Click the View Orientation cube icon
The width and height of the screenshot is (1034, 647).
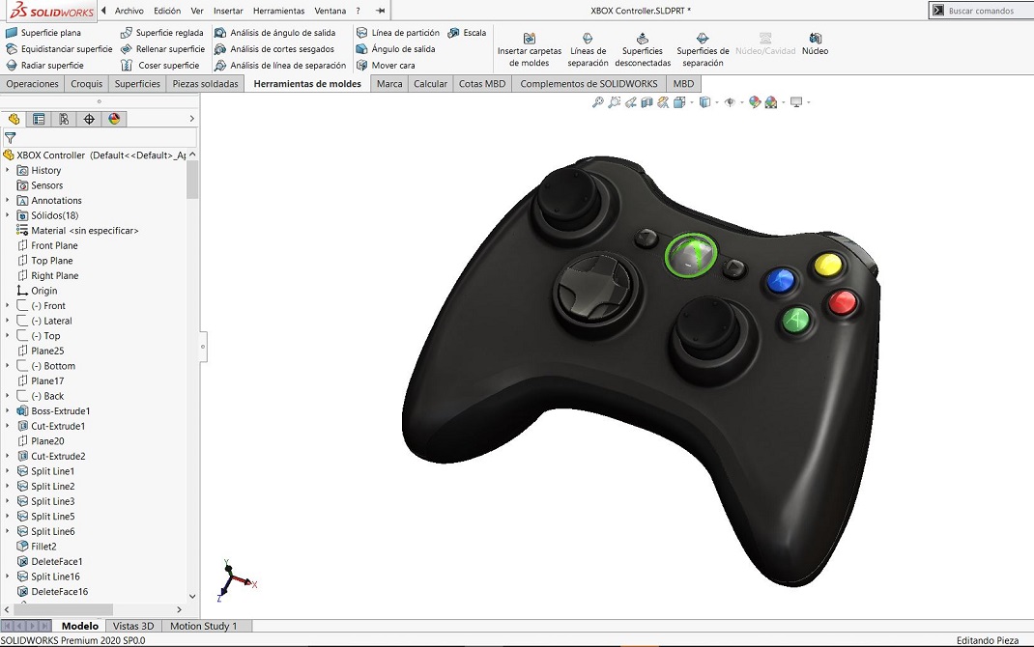coord(679,102)
